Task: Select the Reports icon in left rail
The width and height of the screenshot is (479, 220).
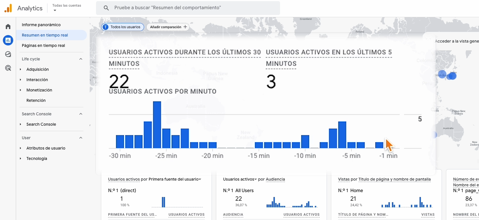Action: point(8,40)
